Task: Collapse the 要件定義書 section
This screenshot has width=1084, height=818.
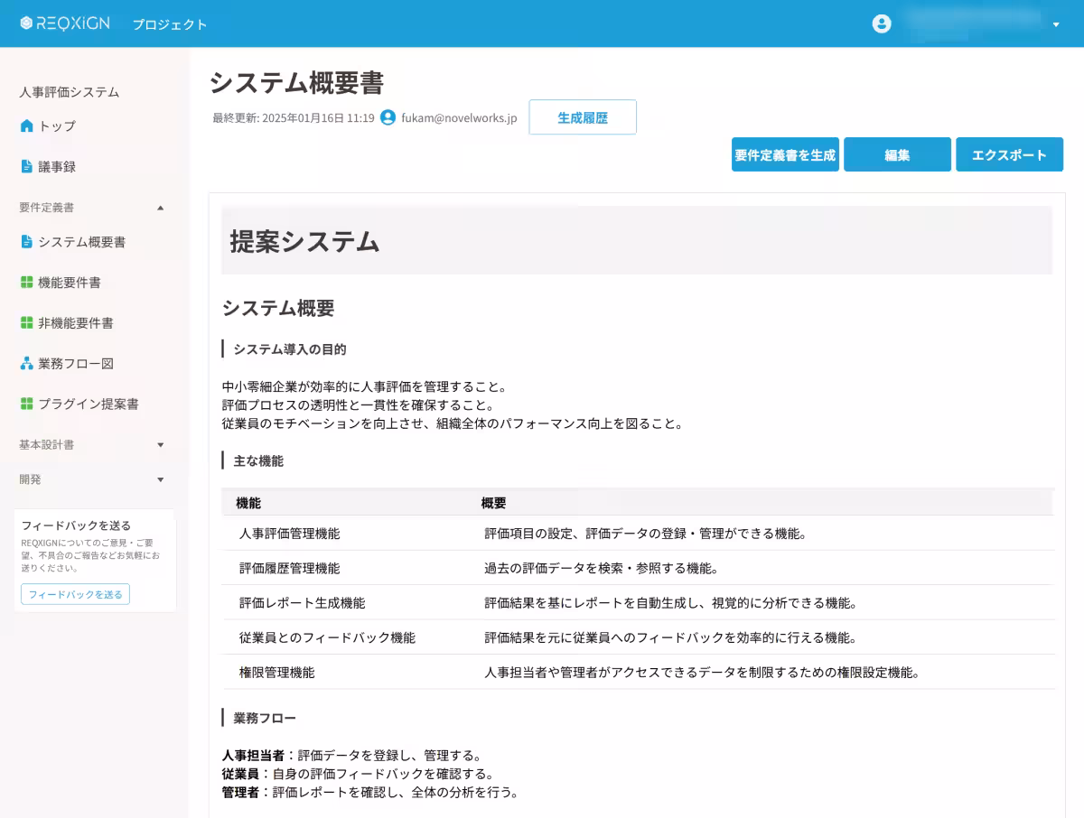Action: point(161,208)
